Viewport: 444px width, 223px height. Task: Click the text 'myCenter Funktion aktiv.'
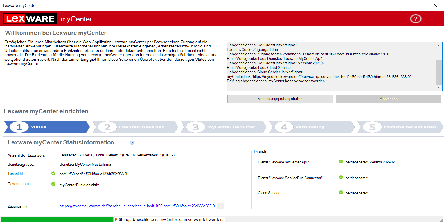pyautogui.click(x=80, y=185)
